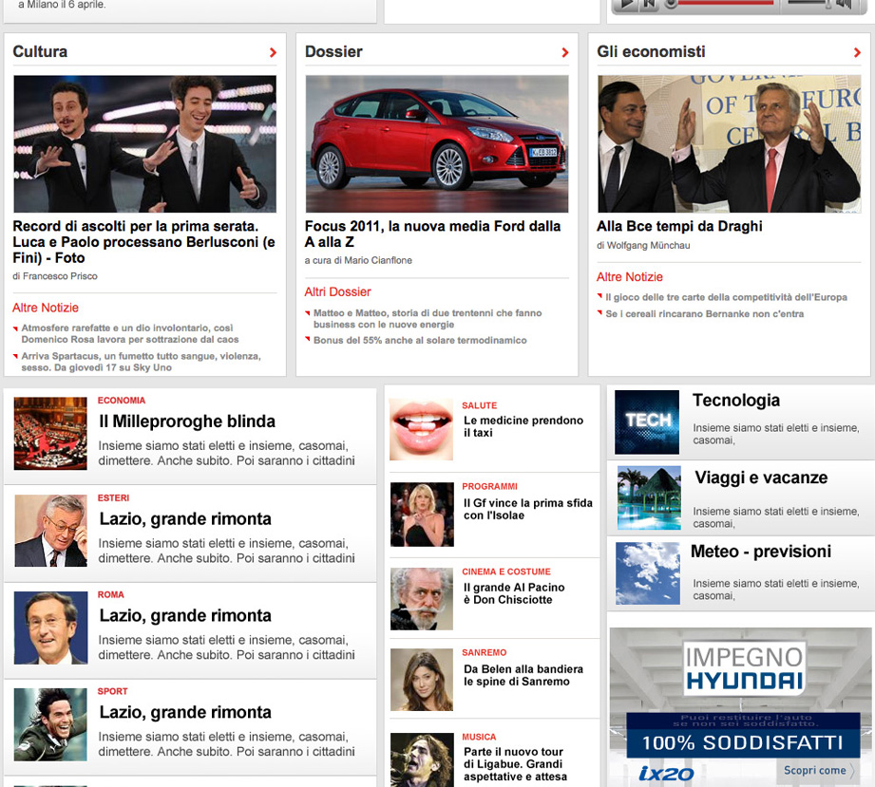This screenshot has height=787, width=875.
Task: Click the ROMA category label
Action: click(111, 595)
